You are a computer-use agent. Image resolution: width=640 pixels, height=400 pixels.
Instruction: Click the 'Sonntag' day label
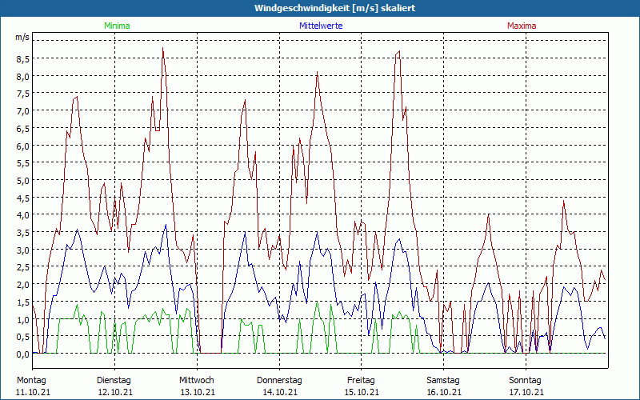click(525, 381)
